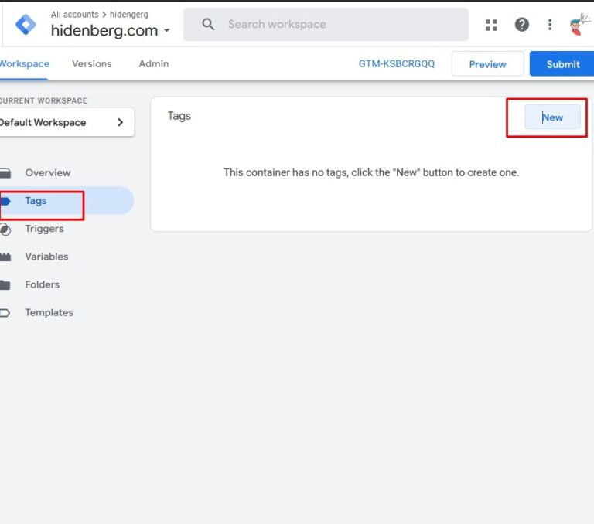594x524 pixels.
Task: Expand the hidenberg.com container dropdown
Action: pos(166,32)
